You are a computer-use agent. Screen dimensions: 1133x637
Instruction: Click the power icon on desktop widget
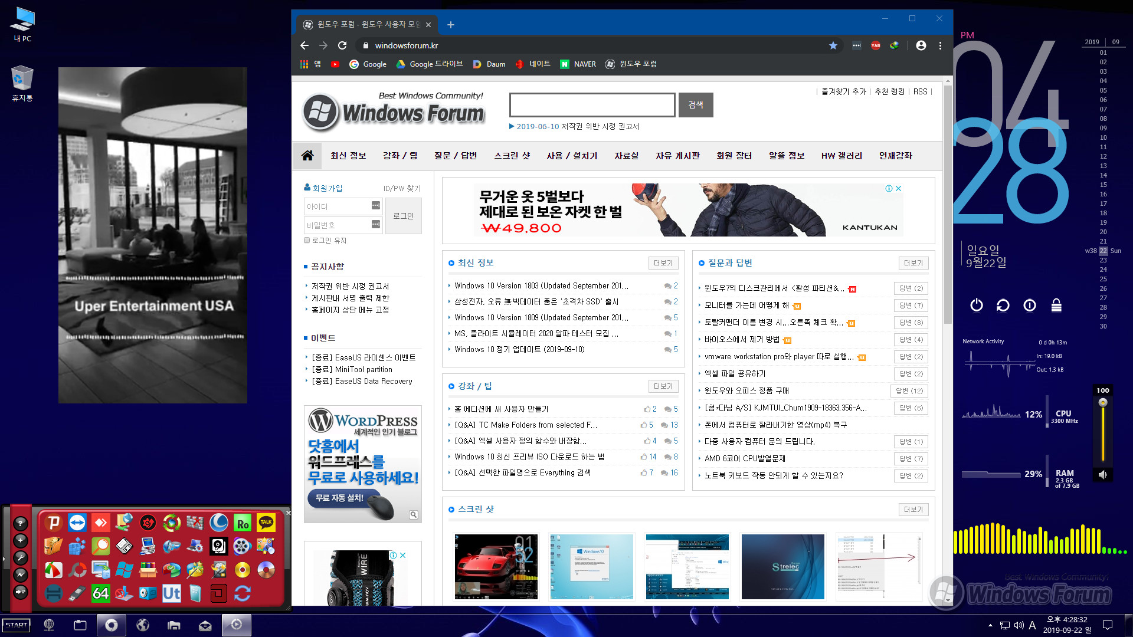coord(977,305)
